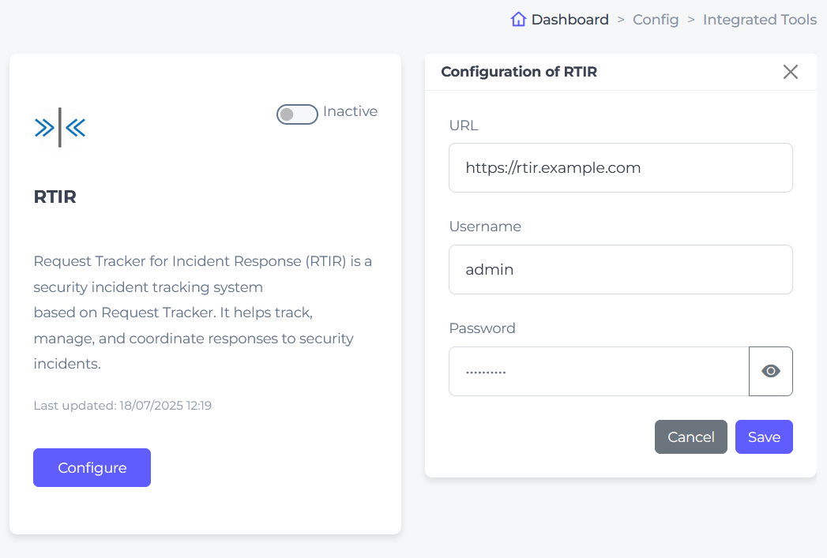Close the Configuration of RTIR panel
The image size is (827, 558).
click(x=790, y=72)
